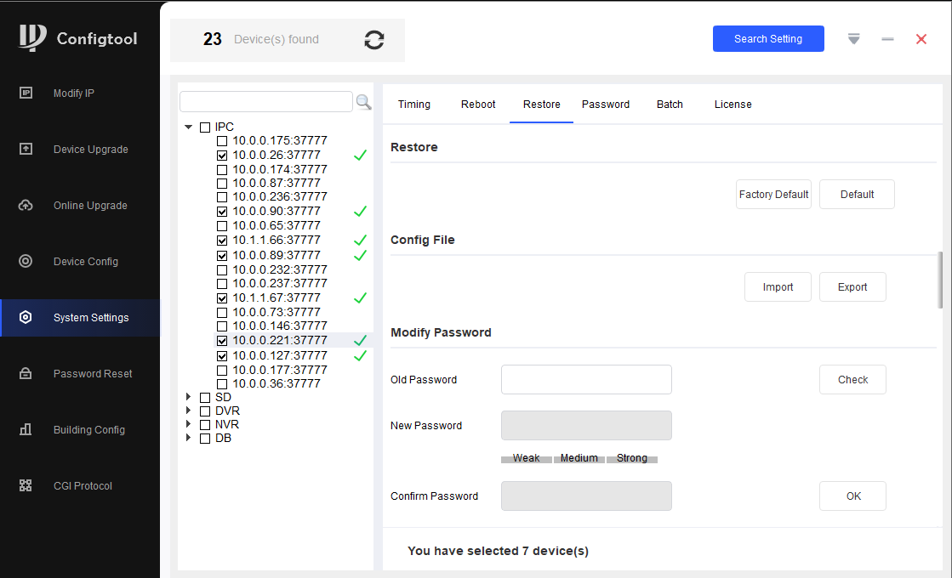The width and height of the screenshot is (952, 578).
Task: Click green checkmark beside 10.1.1.66:37777
Action: click(x=360, y=241)
